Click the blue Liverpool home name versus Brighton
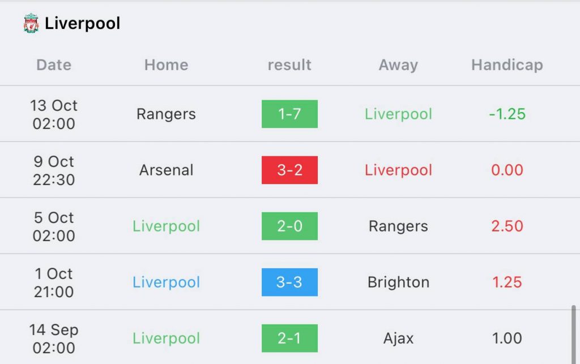This screenshot has height=364, width=580. tap(166, 282)
